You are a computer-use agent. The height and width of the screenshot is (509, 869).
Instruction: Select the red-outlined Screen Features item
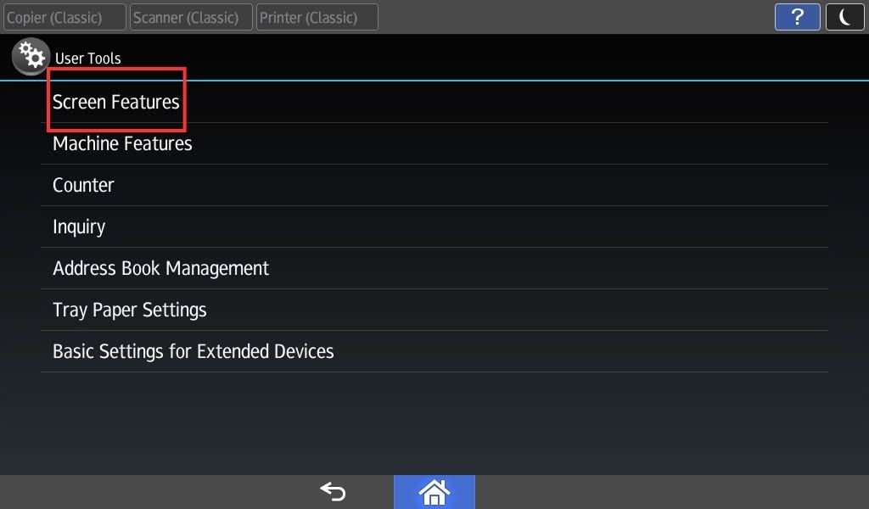116,100
